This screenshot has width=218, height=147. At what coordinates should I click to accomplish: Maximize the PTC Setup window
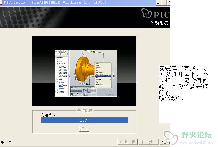click(164, 3)
